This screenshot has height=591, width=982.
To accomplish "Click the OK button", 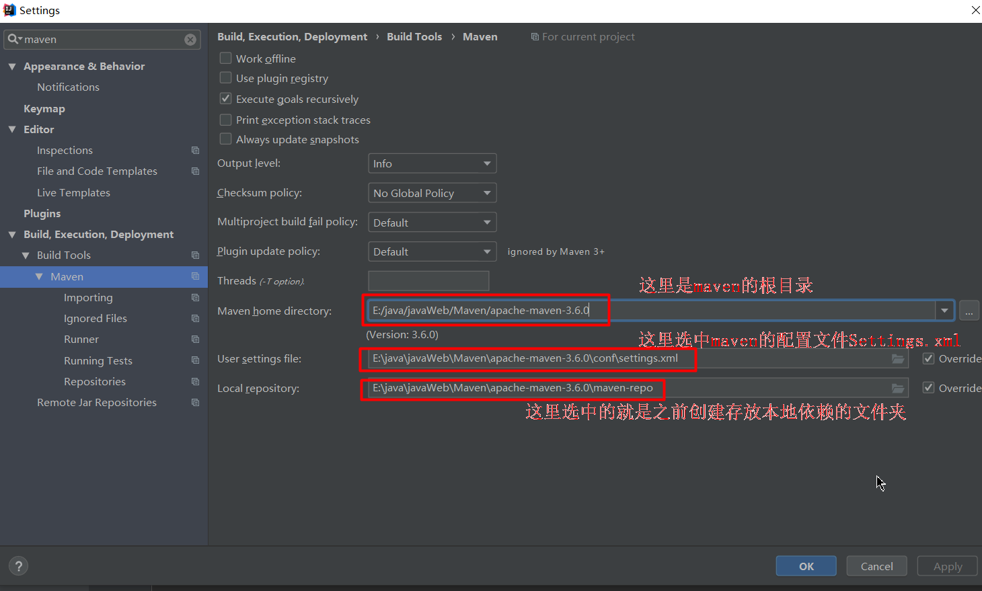I will click(806, 566).
